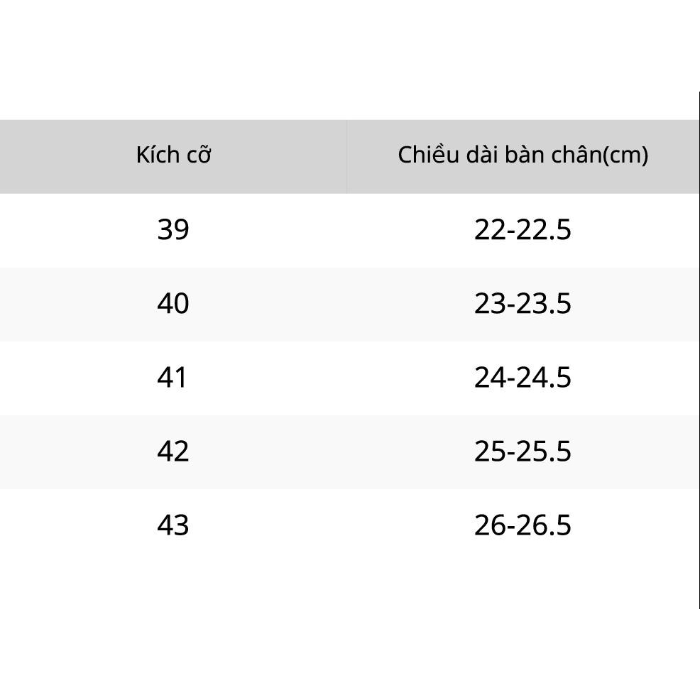Screen dimensions: 700x700
Task: Click the 'Kích cỡ' column header
Action: (x=173, y=155)
